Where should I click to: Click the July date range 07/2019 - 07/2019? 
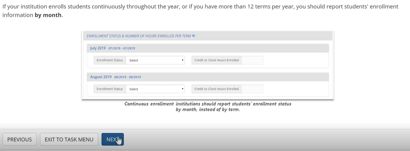(x=122, y=48)
